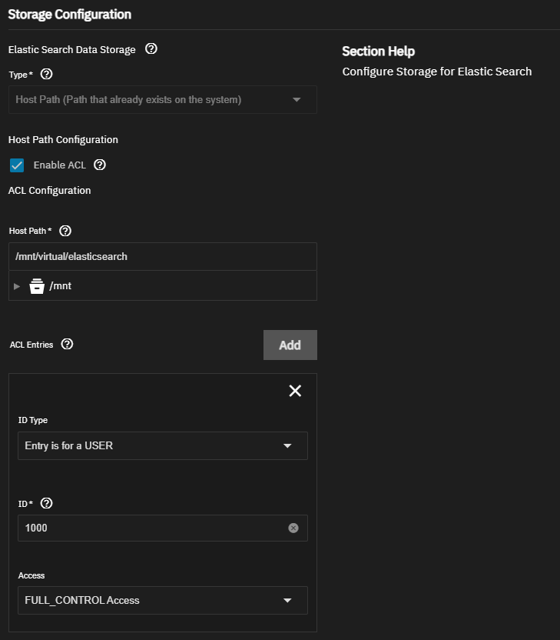
Task: Click help icon next to ID field
Action: click(46, 503)
